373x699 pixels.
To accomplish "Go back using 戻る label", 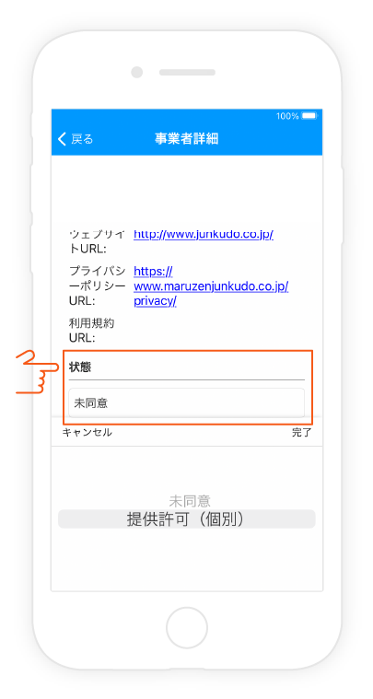I will [x=82, y=139].
